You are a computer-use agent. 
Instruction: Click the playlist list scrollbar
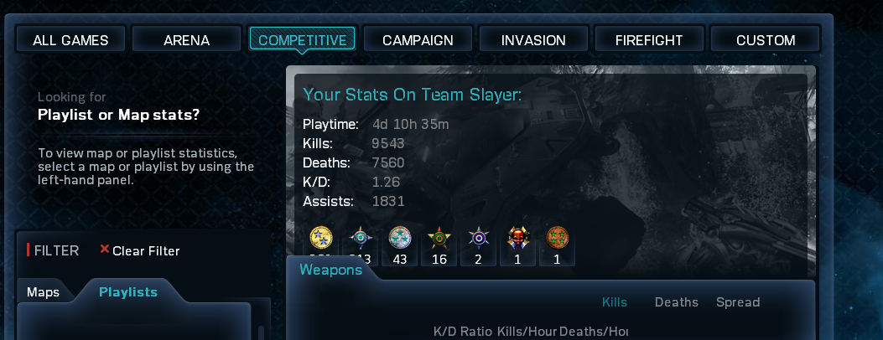coord(261,332)
